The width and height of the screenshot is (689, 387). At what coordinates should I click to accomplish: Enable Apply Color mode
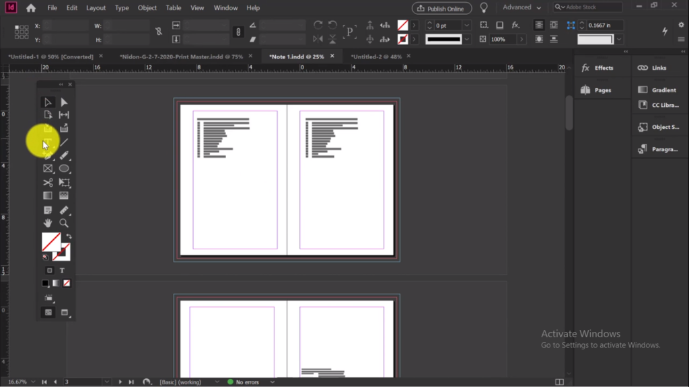pyautogui.click(x=45, y=284)
